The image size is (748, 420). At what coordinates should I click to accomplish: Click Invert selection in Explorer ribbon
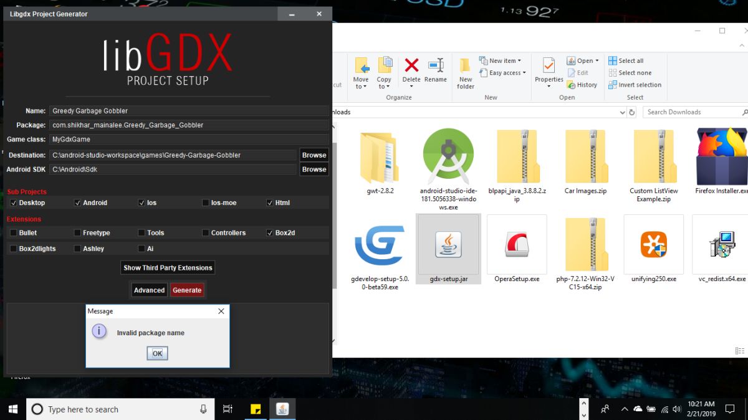[x=635, y=85]
